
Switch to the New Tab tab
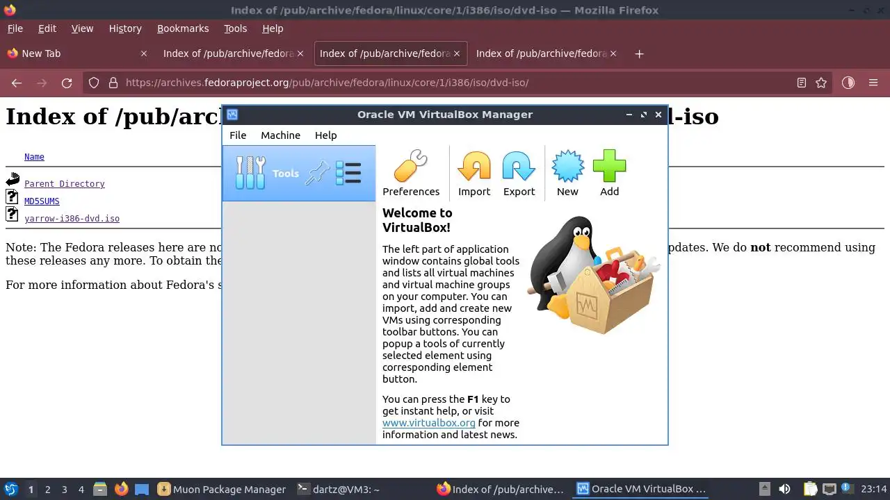coord(76,53)
